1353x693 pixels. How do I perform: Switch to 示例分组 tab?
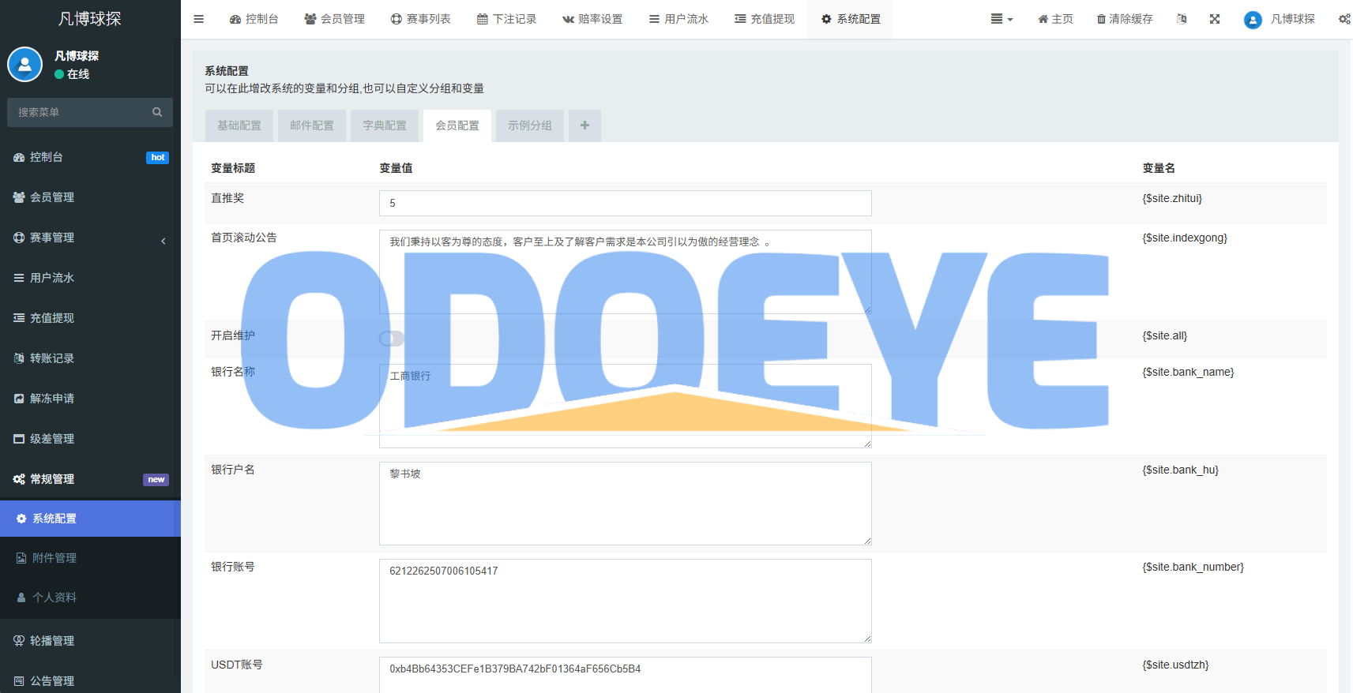pyautogui.click(x=530, y=125)
